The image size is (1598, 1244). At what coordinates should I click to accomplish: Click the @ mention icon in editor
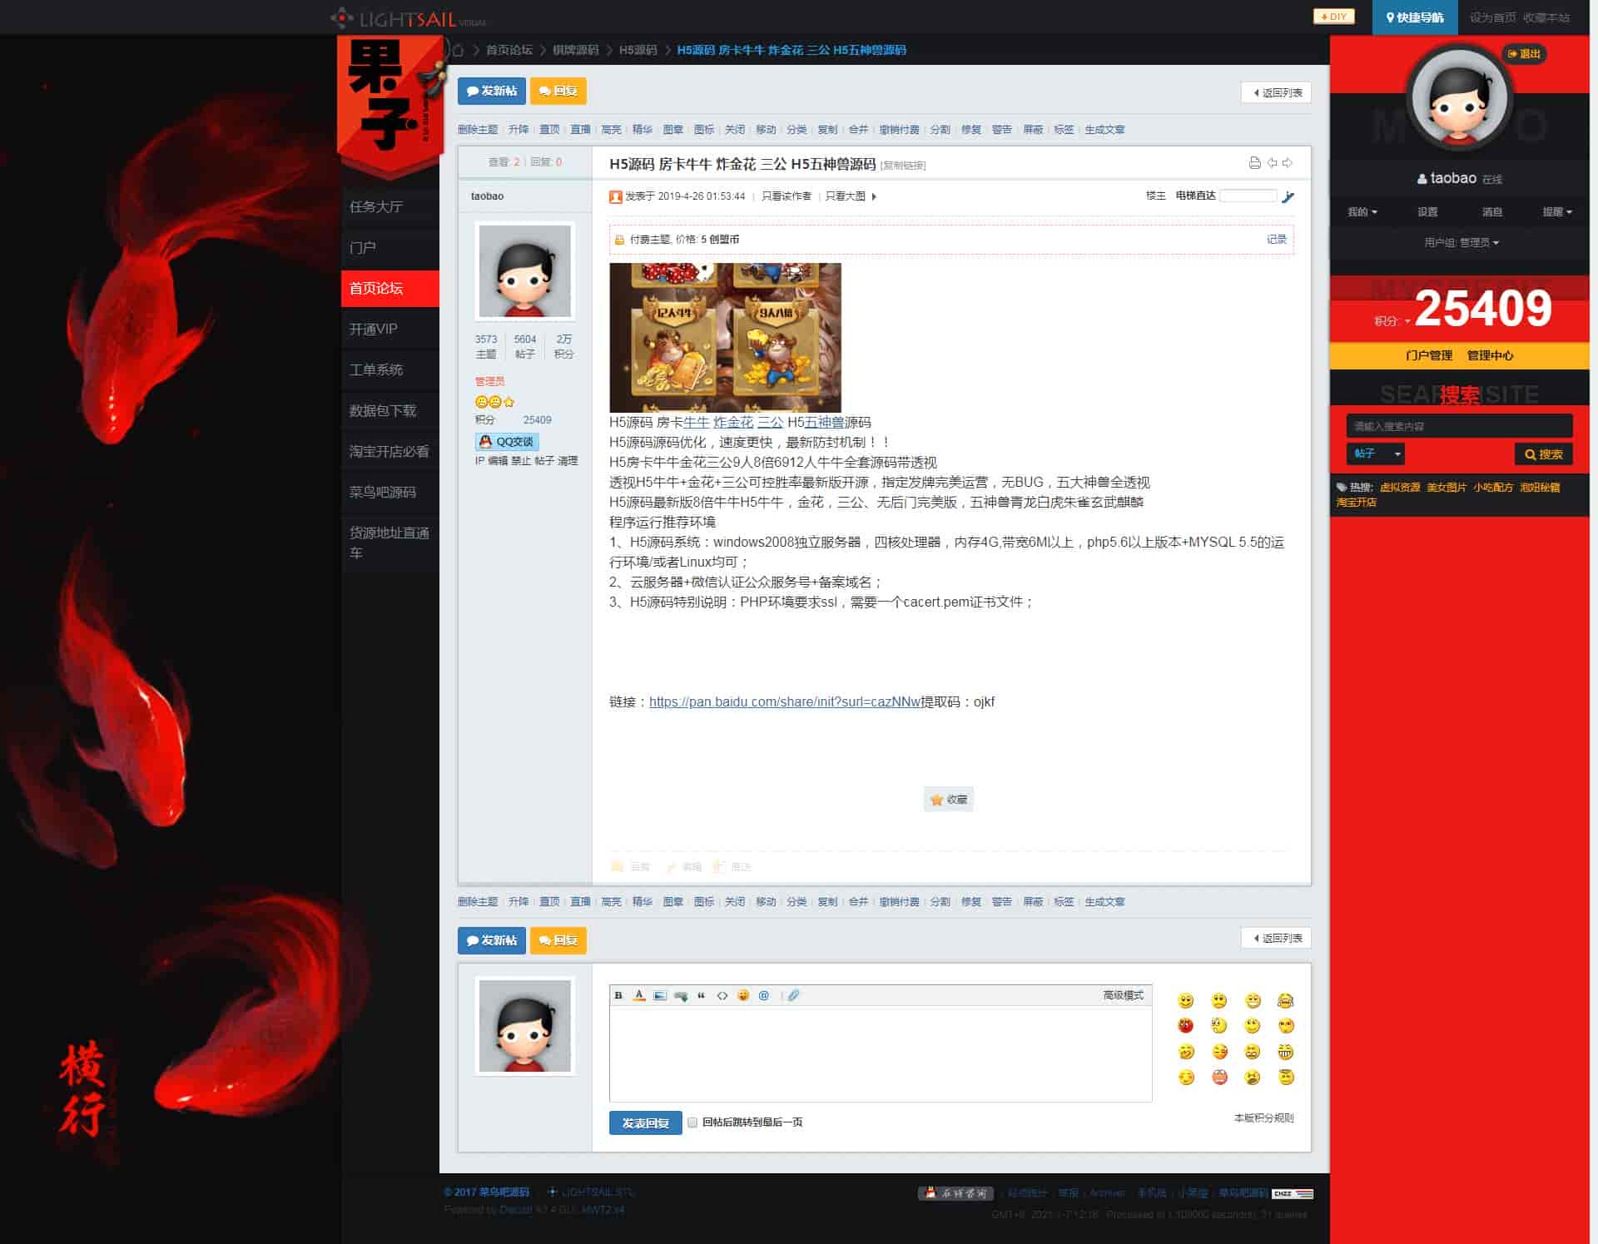[764, 995]
